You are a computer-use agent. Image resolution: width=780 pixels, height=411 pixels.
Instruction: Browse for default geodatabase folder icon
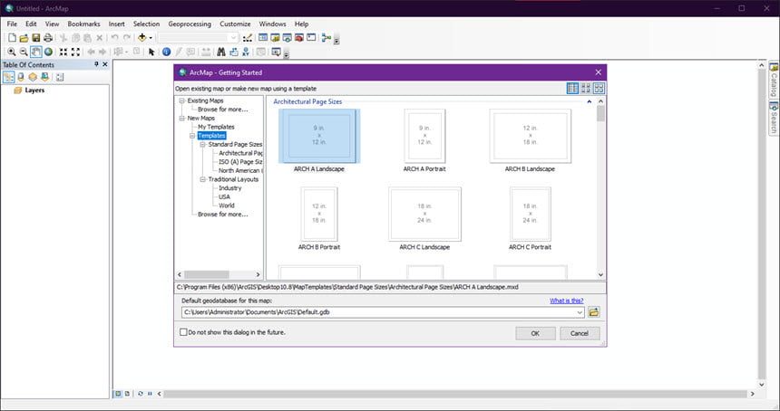coord(593,312)
